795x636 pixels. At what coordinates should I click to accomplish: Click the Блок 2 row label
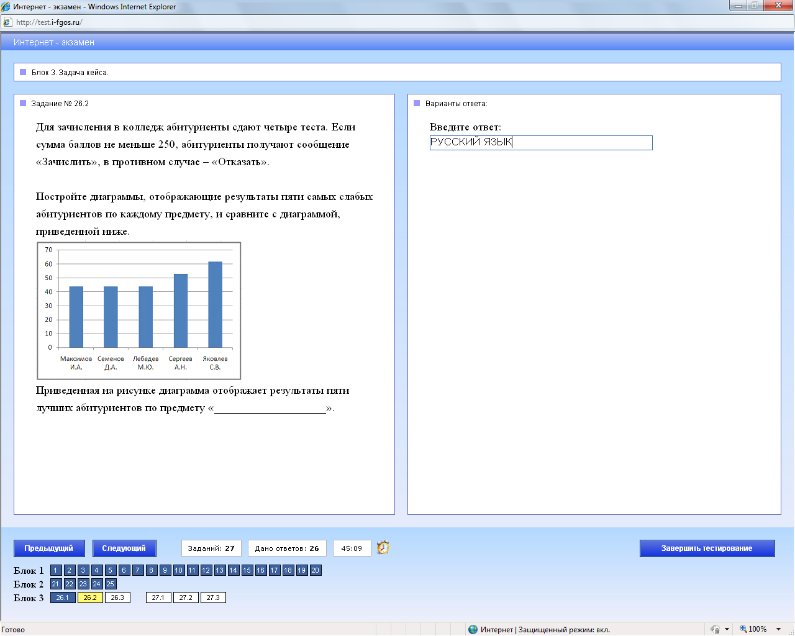(x=29, y=584)
